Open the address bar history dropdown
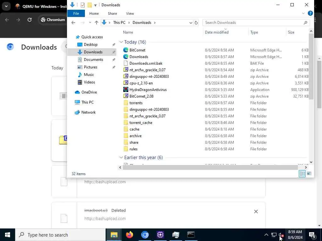Viewport: 322px width, 241px height. point(191,23)
